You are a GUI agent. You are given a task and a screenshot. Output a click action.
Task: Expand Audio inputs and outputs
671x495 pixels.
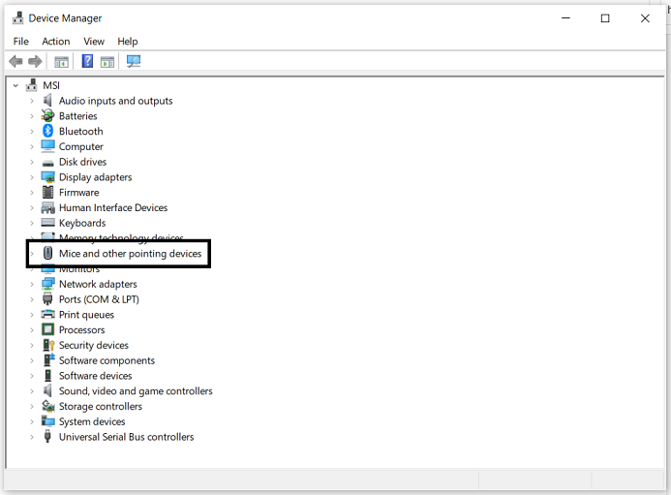pos(32,101)
